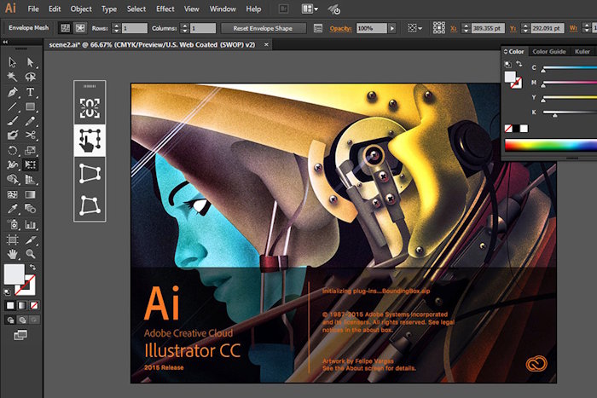This screenshot has width=597, height=398.
Task: Set paint mode to None in toolbox
Action: pyautogui.click(x=34, y=305)
